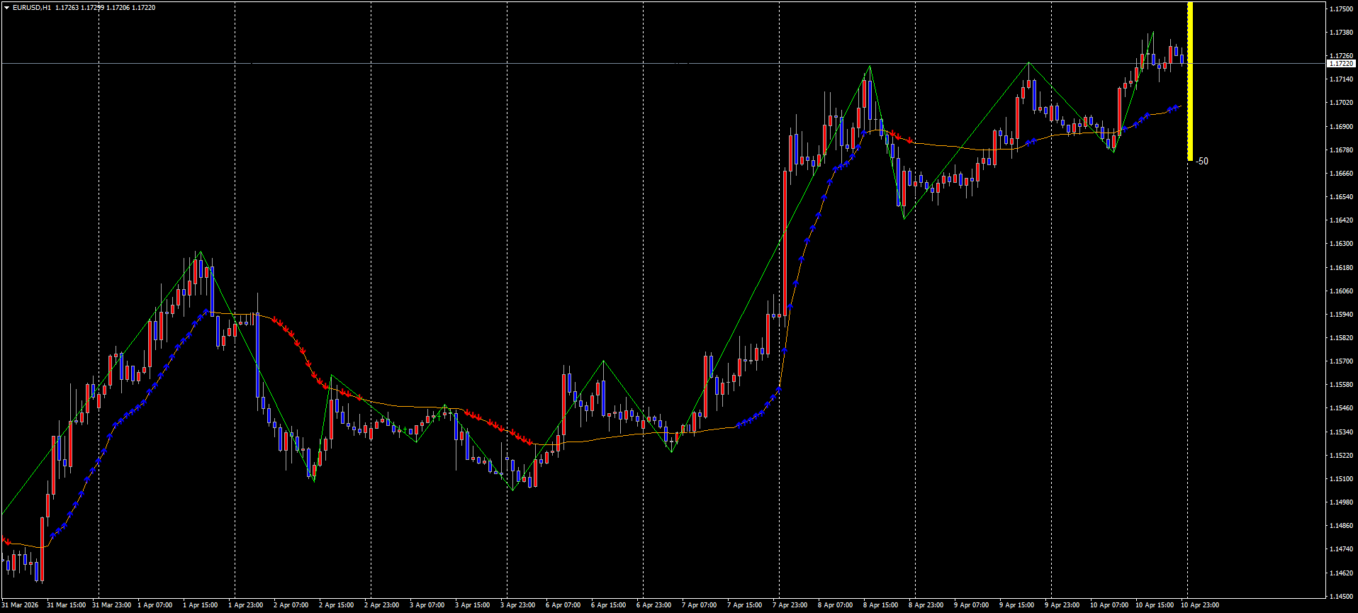
Task: Click the -50 label beside yellow bar
Action: click(x=1202, y=162)
